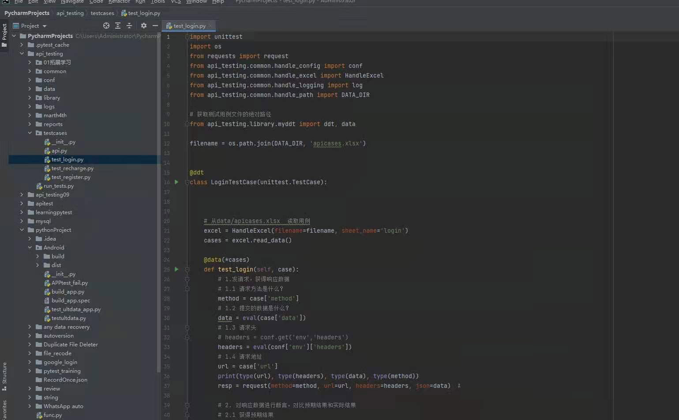Close the test_login.py editor tab
Screen dimensions: 679x420
point(210,26)
